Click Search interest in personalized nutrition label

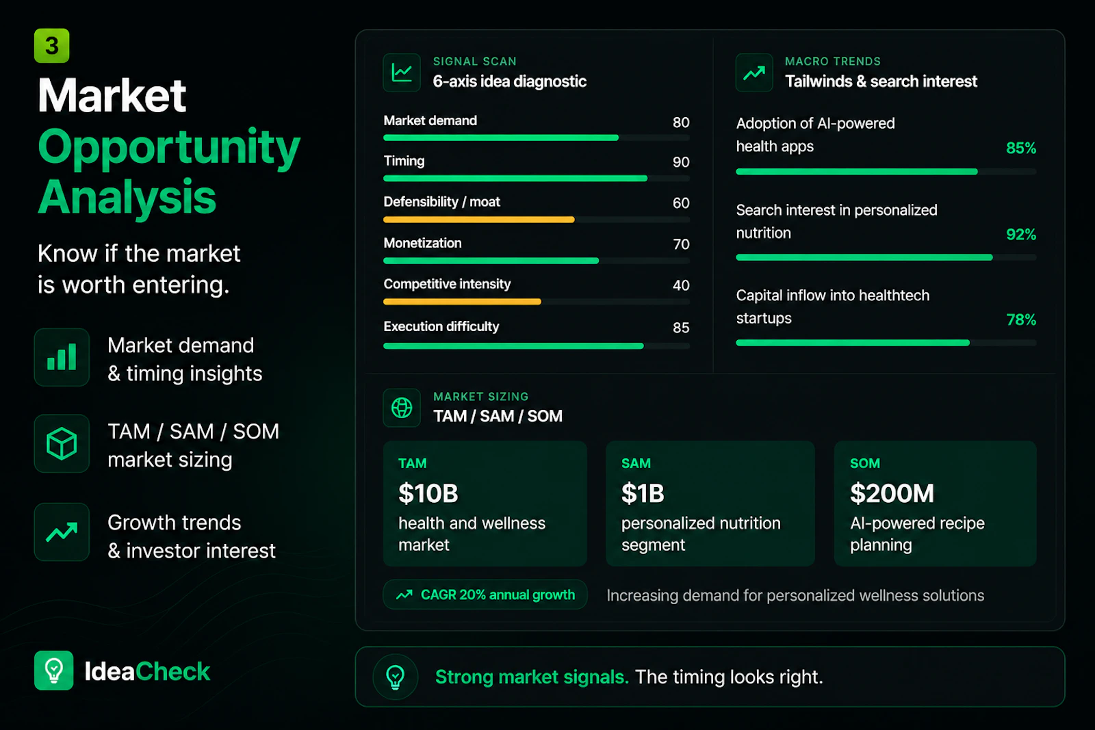pos(837,222)
